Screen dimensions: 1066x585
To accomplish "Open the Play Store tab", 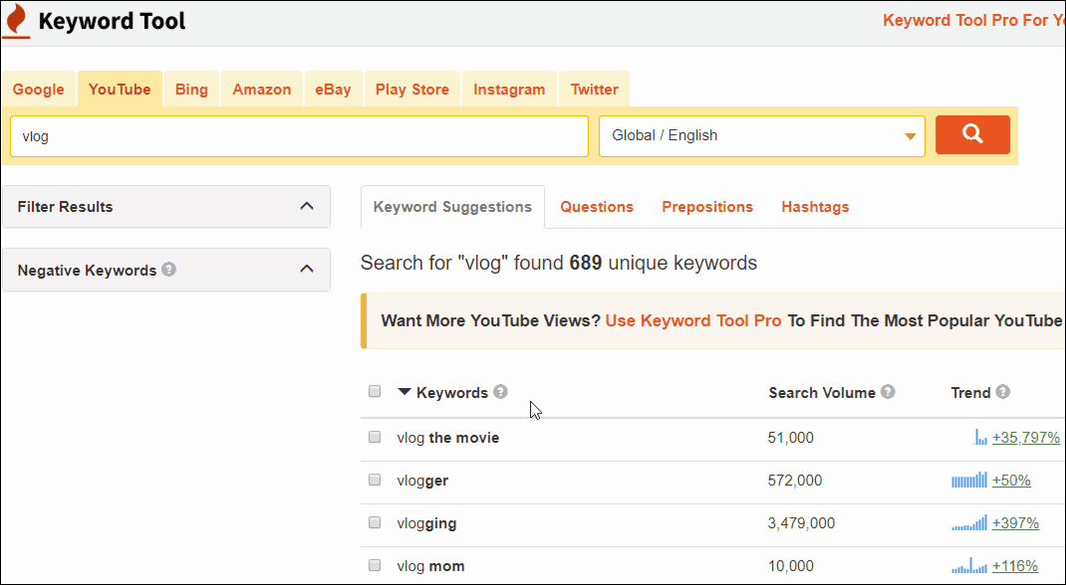I will [x=412, y=89].
